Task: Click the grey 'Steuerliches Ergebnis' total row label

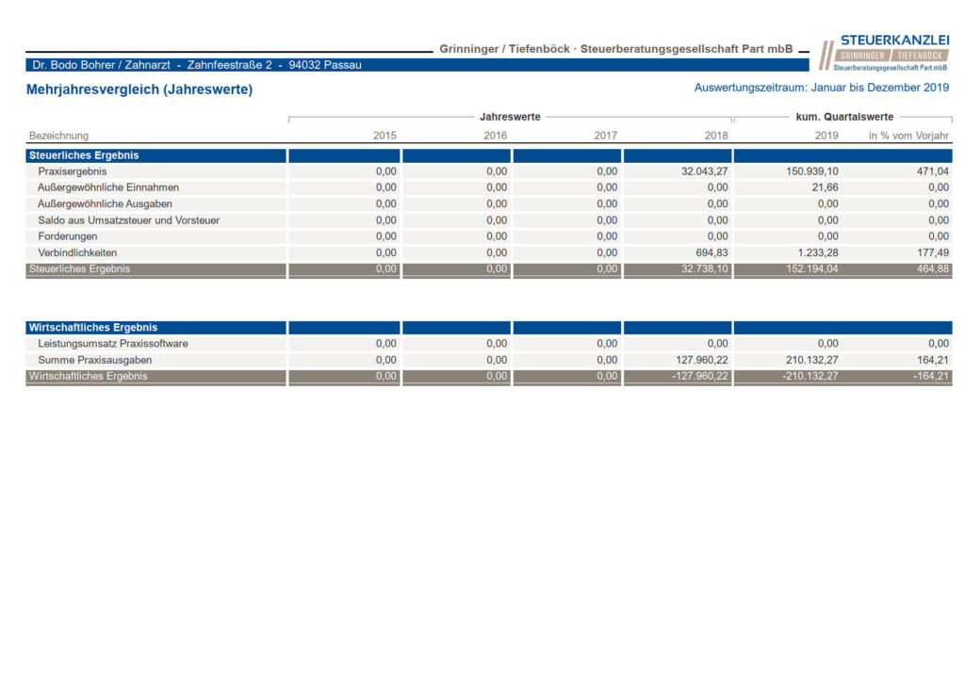Action: [79, 268]
